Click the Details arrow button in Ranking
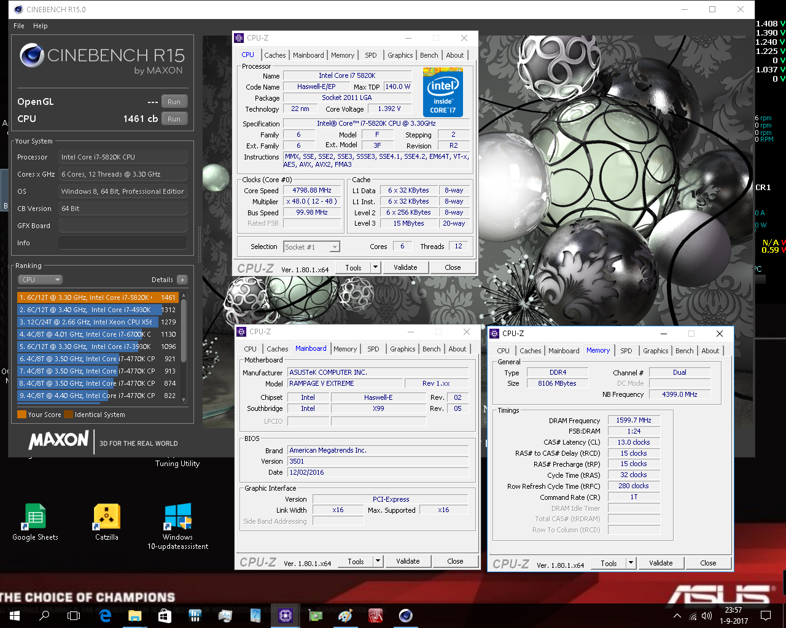The image size is (786, 628). pyautogui.click(x=182, y=280)
